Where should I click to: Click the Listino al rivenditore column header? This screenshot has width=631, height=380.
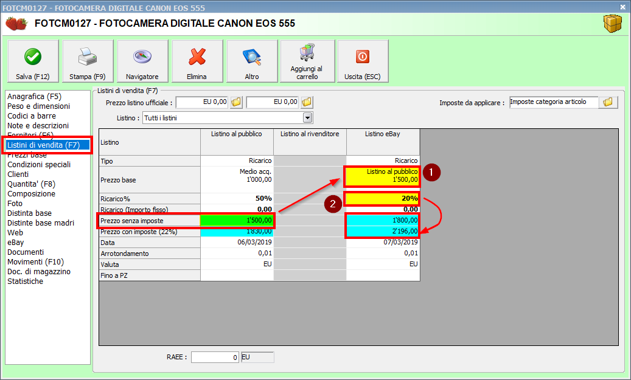[x=310, y=142]
